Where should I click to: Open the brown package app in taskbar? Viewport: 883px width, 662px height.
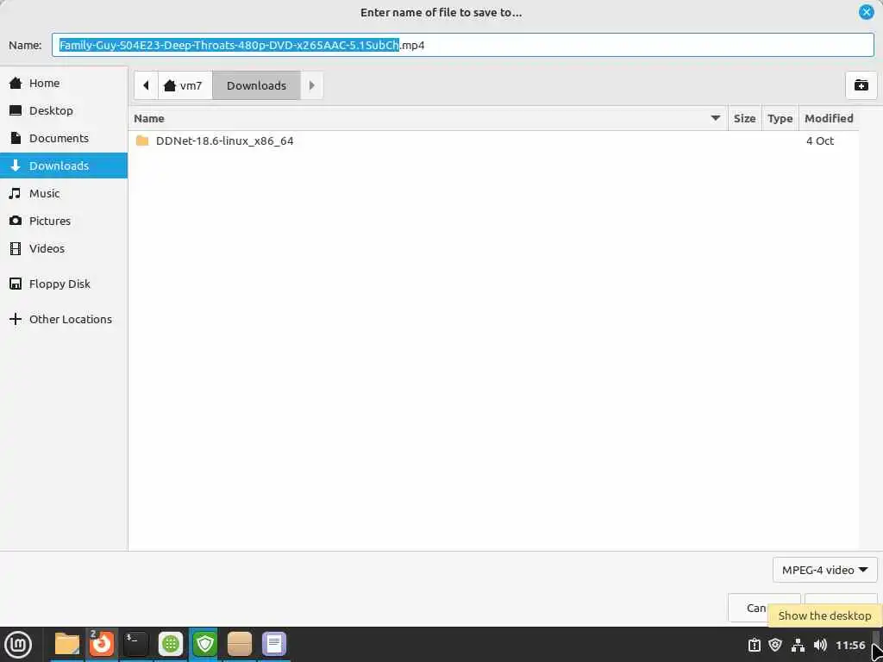pos(240,644)
